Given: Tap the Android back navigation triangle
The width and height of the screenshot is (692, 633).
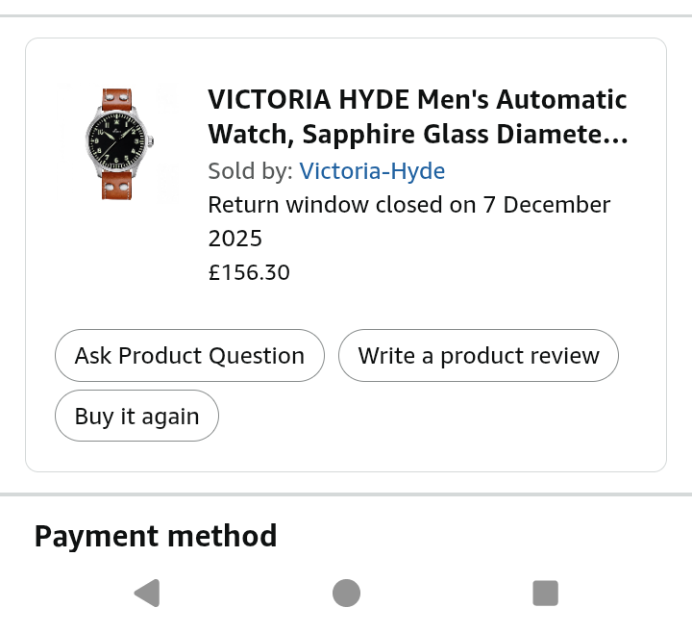Looking at the screenshot, I should 147,594.
